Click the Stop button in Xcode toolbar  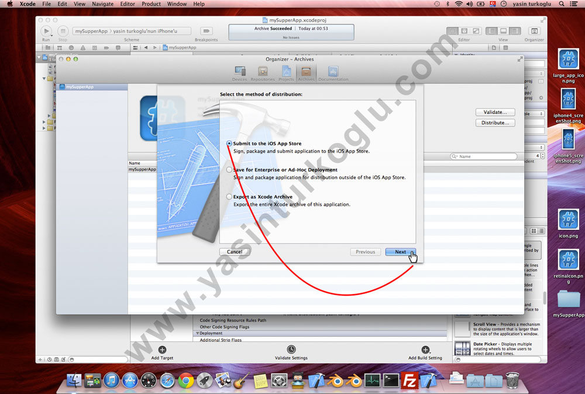63,31
